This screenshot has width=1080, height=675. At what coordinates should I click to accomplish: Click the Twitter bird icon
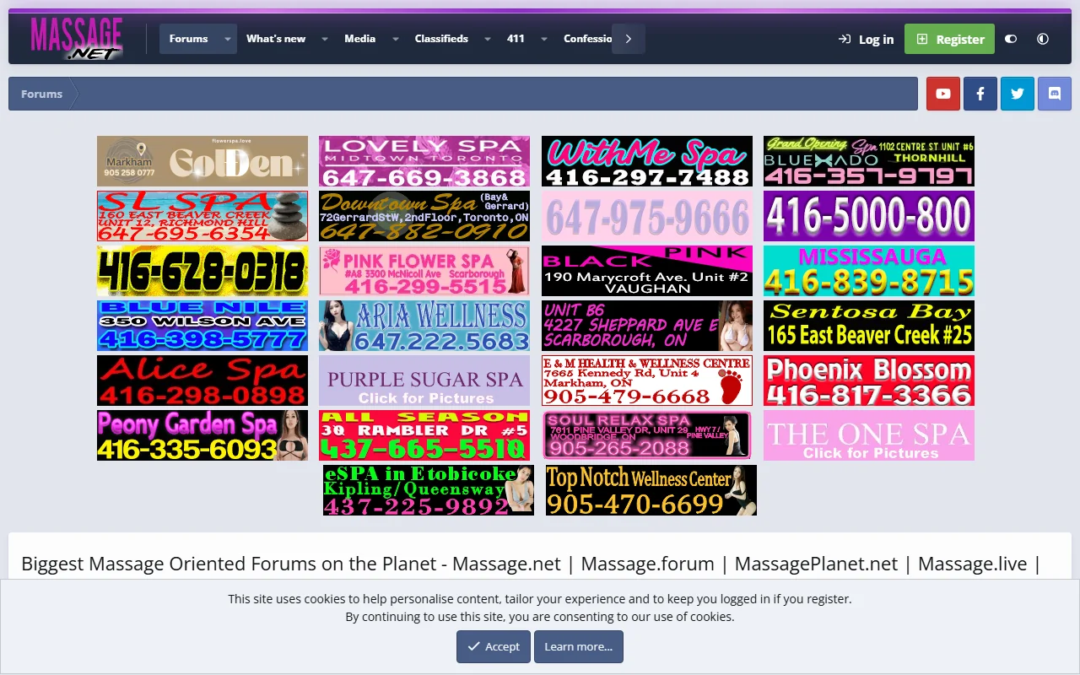pyautogui.click(x=1017, y=93)
